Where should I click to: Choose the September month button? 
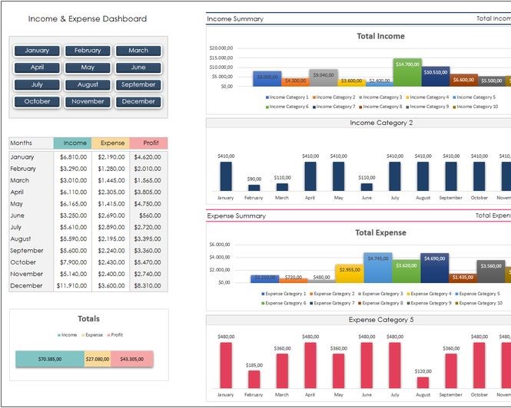138,84
